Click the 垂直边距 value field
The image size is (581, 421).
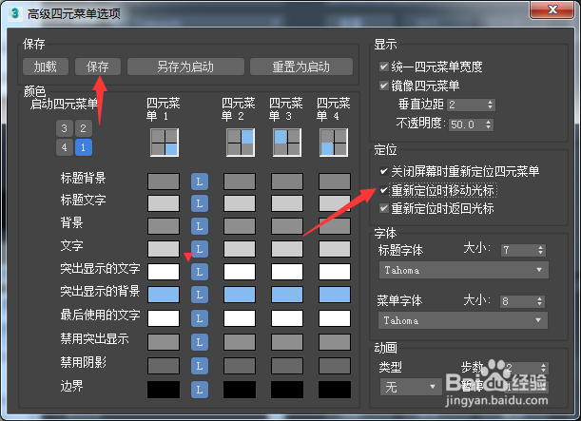point(466,105)
